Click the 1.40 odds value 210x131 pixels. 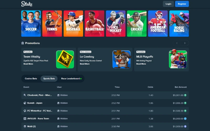pyautogui.click(x=151, y=95)
